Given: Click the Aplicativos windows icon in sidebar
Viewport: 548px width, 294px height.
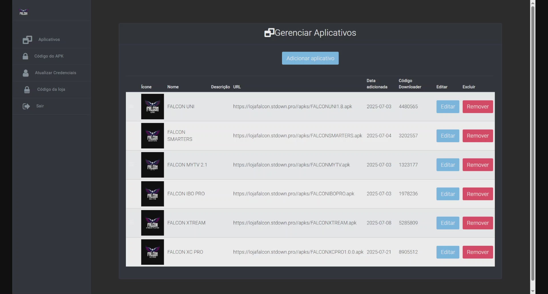Looking at the screenshot, I should click(27, 40).
